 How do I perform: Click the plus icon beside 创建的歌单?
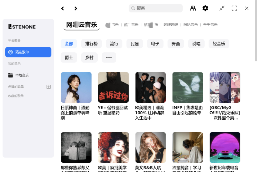point(49,87)
